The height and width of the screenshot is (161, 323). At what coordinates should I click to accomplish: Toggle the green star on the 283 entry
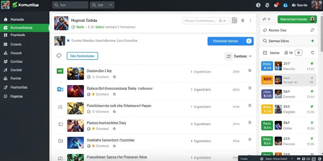tap(312, 107)
